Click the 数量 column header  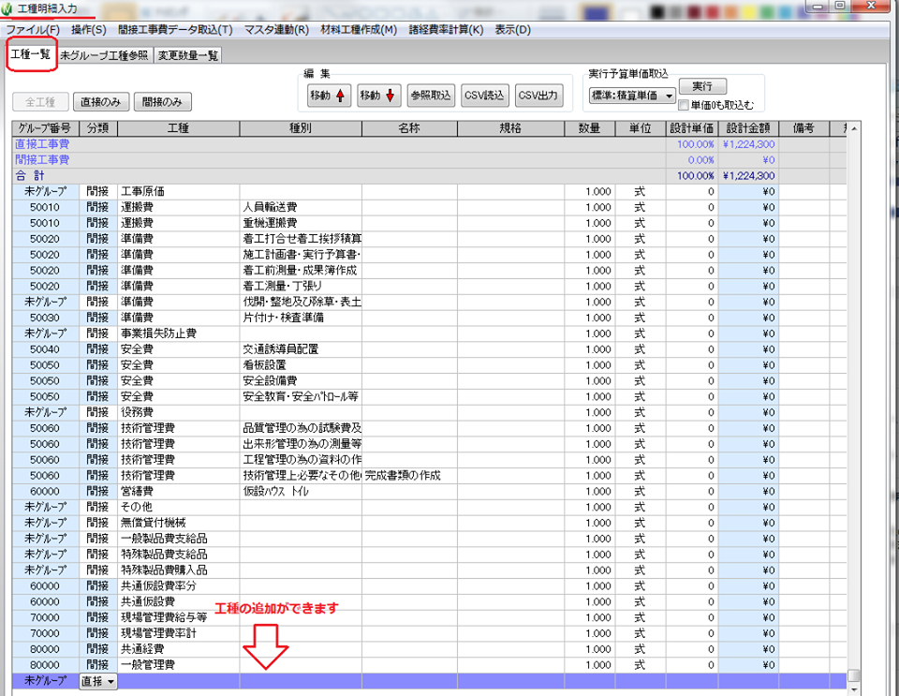pos(589,128)
